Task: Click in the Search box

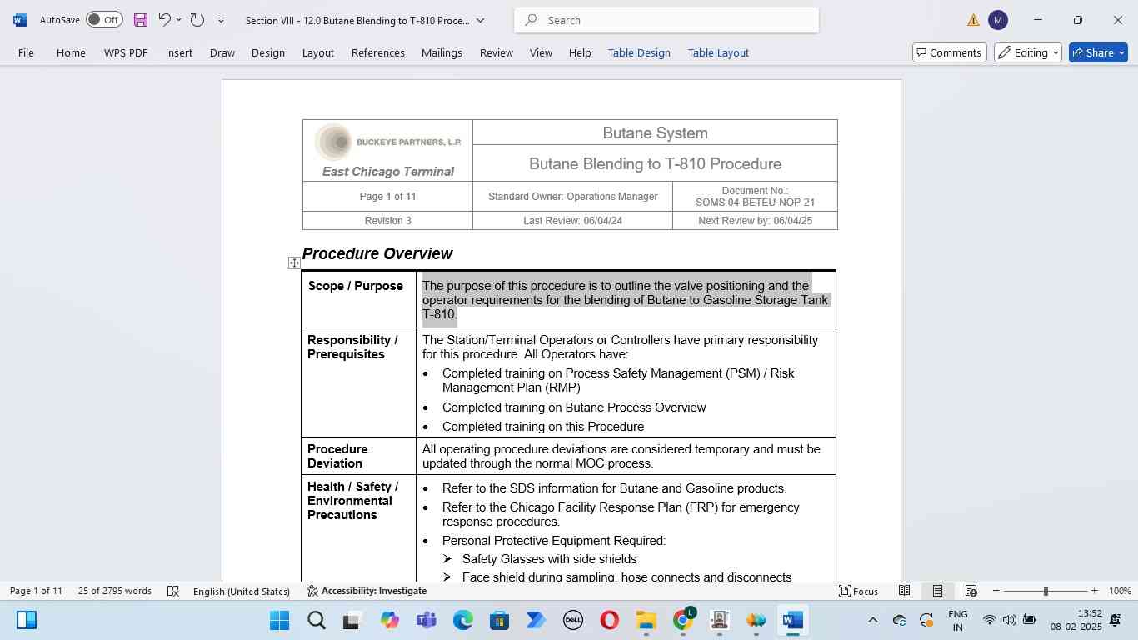Action: tap(666, 20)
